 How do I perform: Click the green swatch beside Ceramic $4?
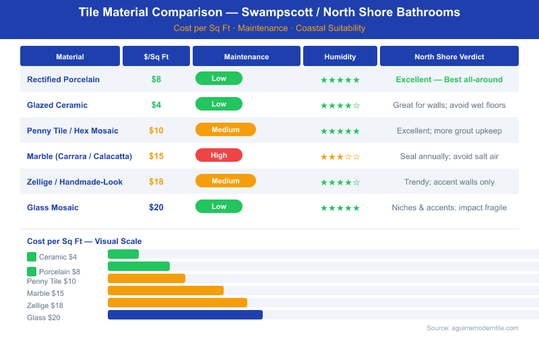click(32, 257)
